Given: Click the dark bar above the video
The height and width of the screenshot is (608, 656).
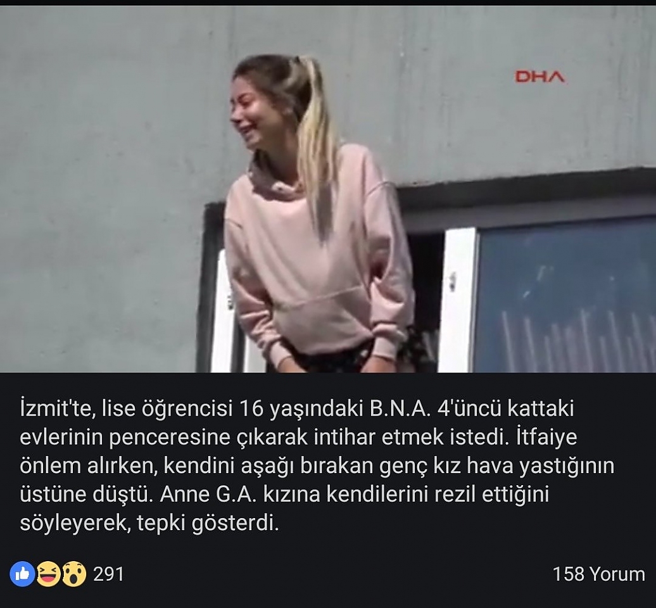Looking at the screenshot, I should (328, 3).
